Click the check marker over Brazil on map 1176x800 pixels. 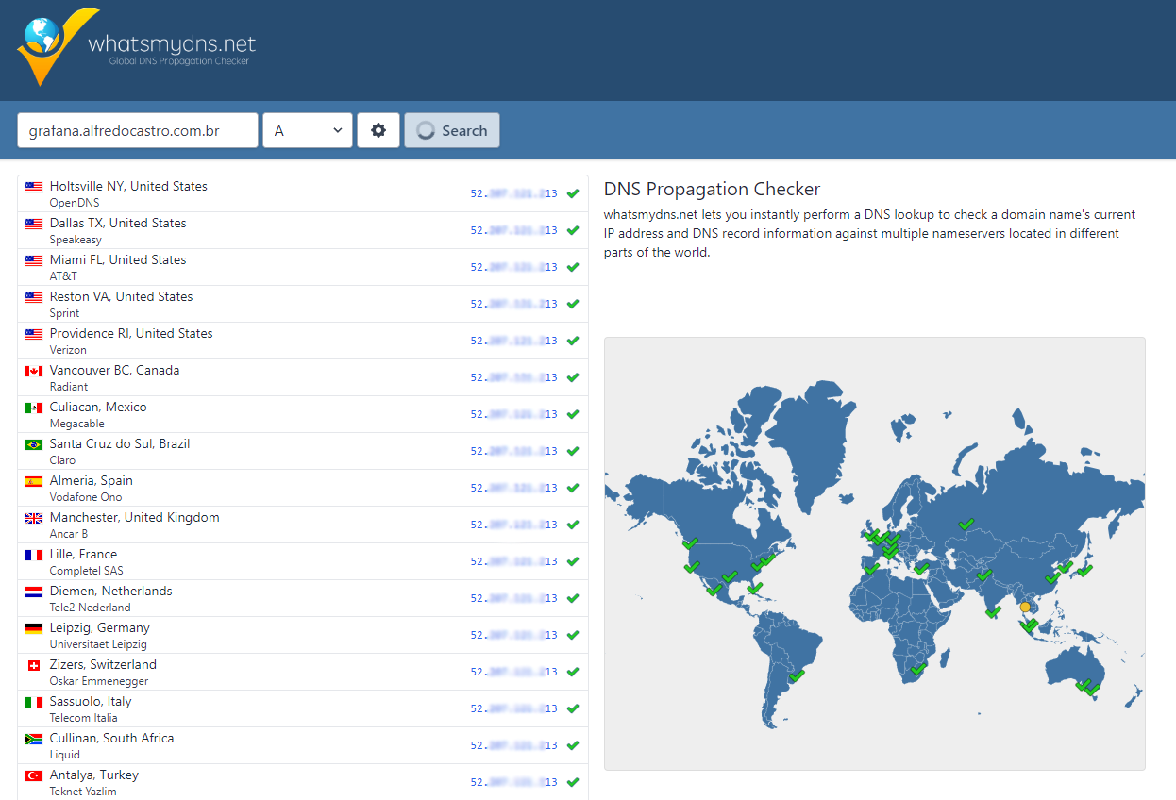pyautogui.click(x=798, y=675)
